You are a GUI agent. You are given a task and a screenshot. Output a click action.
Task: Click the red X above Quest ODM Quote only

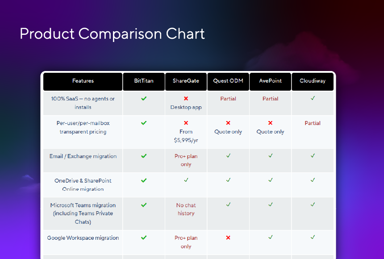click(228, 123)
